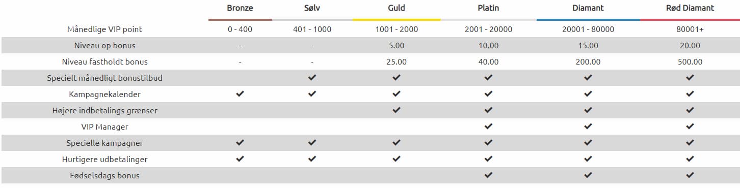Click the Platin checkmark for VIP Manager
740x188 pixels.
[x=488, y=127]
